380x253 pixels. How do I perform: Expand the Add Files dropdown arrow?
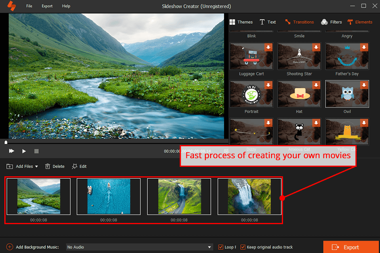tap(36, 166)
